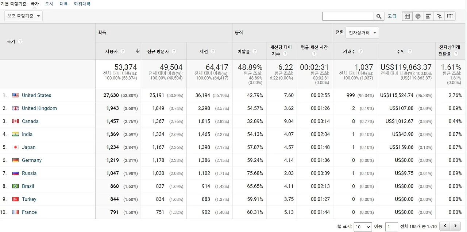The height and width of the screenshot is (232, 467).
Task: Click Canada's bounce rate 32.89%
Action: click(x=255, y=121)
